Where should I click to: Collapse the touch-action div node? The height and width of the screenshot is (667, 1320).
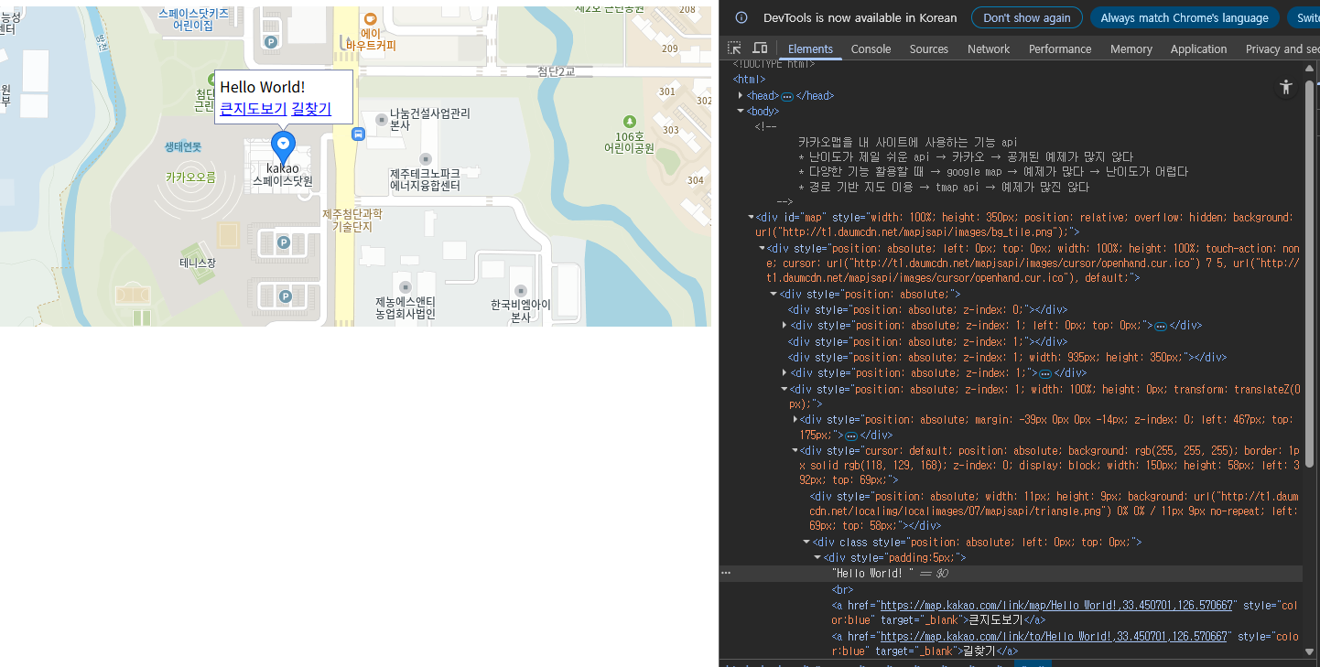click(763, 248)
